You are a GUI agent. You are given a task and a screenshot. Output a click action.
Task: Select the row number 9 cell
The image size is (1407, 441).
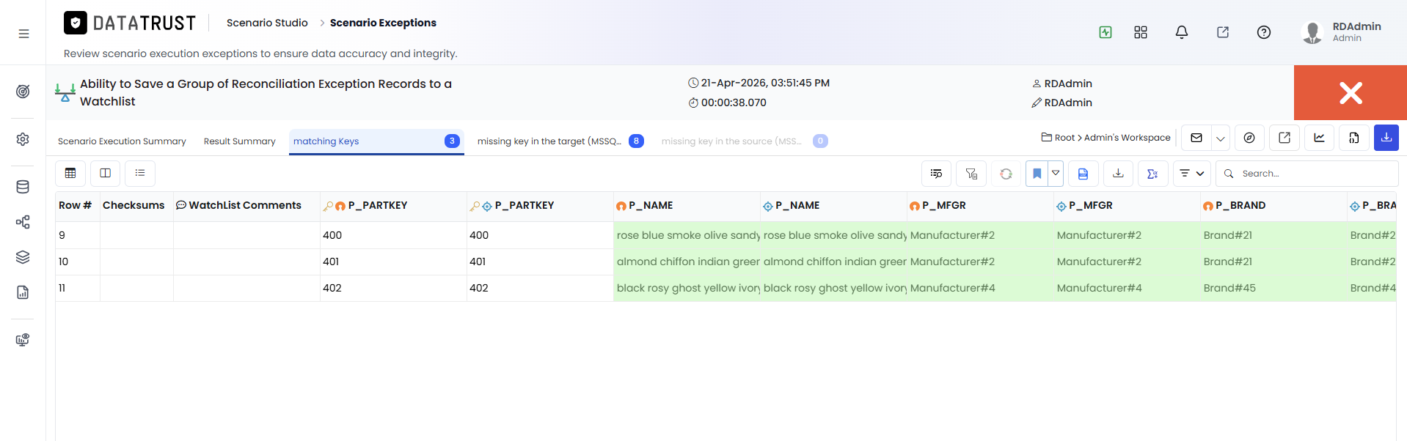(x=78, y=235)
